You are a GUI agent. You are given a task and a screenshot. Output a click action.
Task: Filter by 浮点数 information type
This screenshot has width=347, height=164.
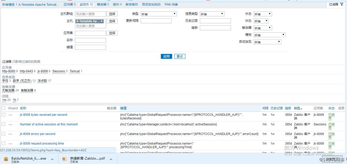[42, 81]
